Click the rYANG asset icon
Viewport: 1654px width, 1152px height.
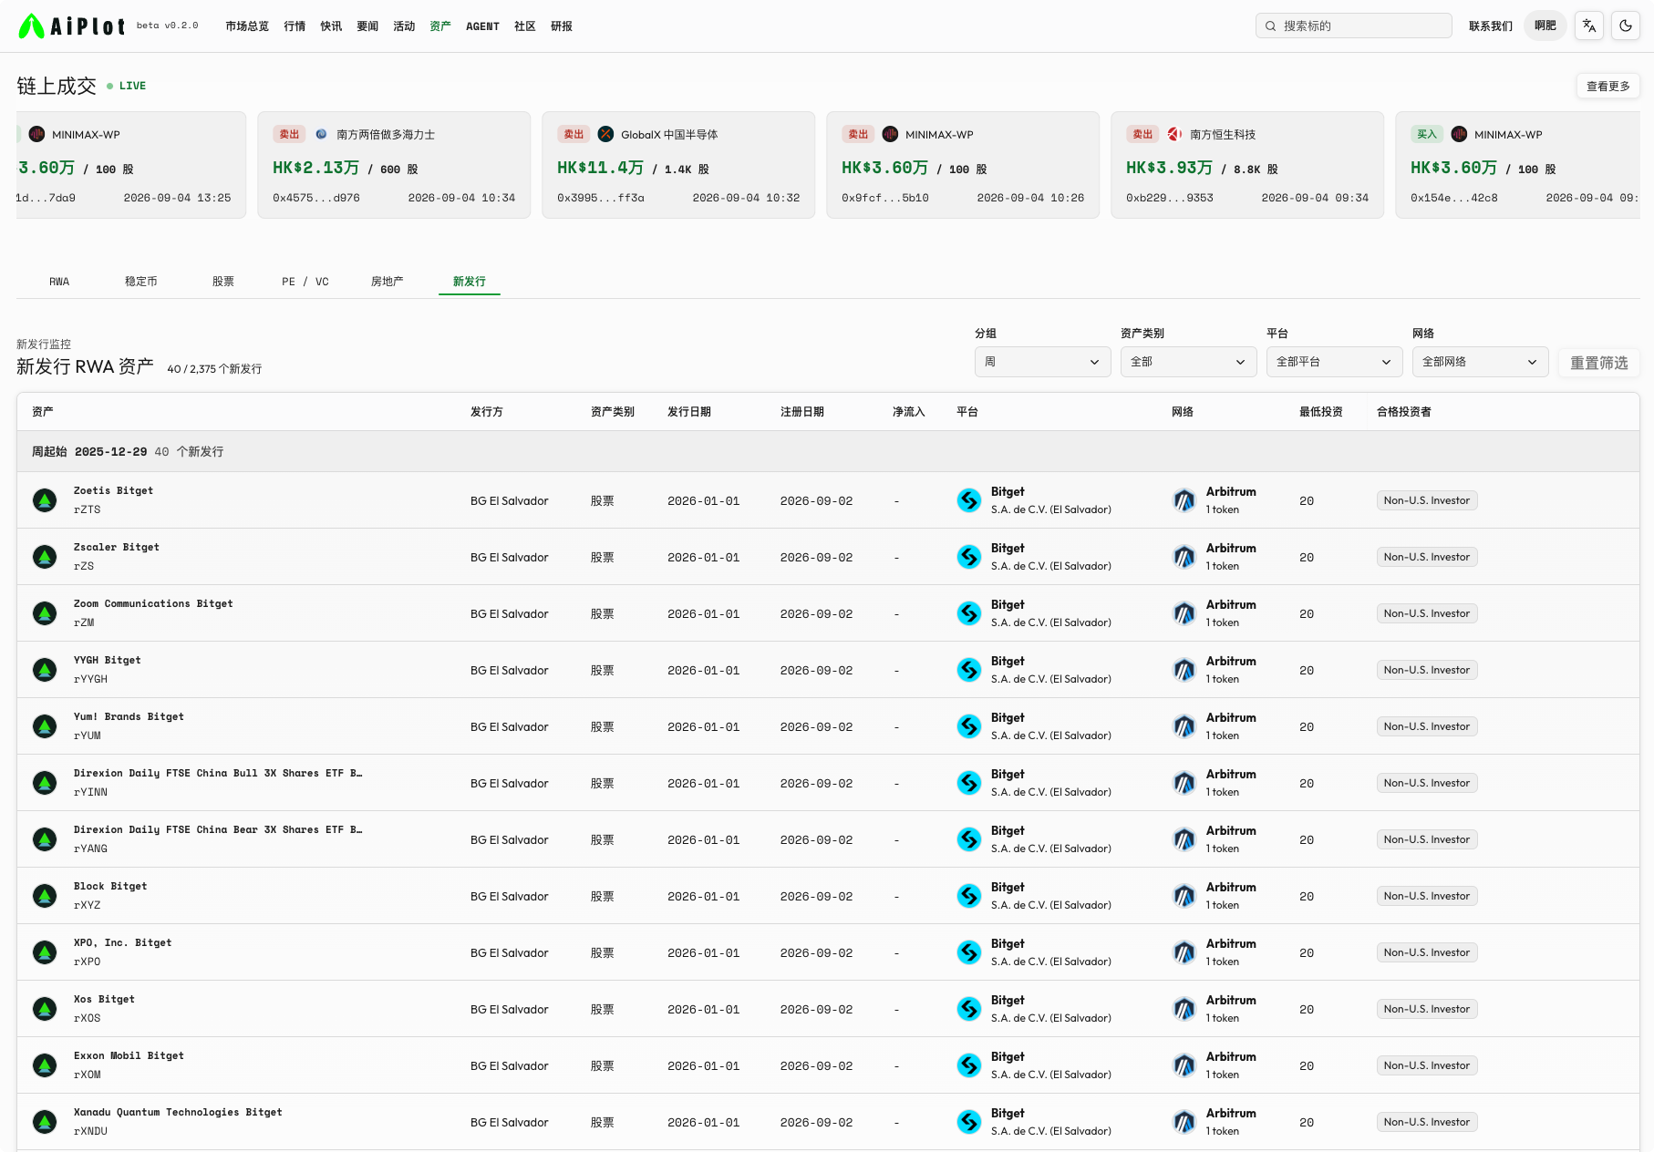(45, 839)
